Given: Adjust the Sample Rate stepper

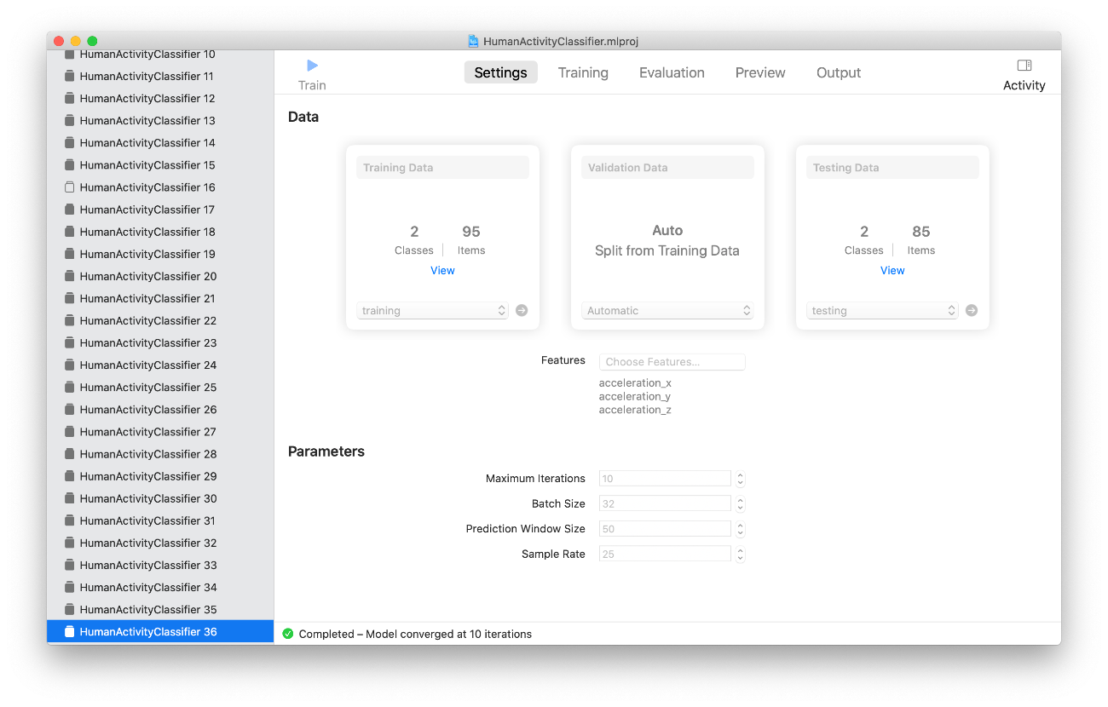Looking at the screenshot, I should pos(741,555).
